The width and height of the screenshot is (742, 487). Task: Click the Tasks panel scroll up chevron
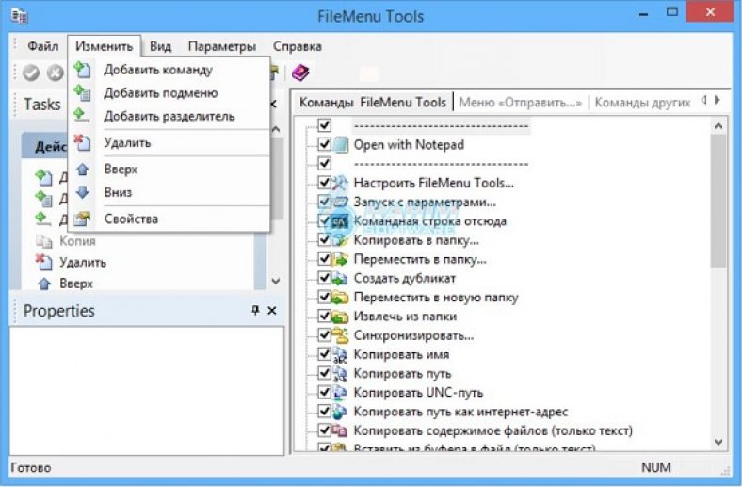coord(276,128)
